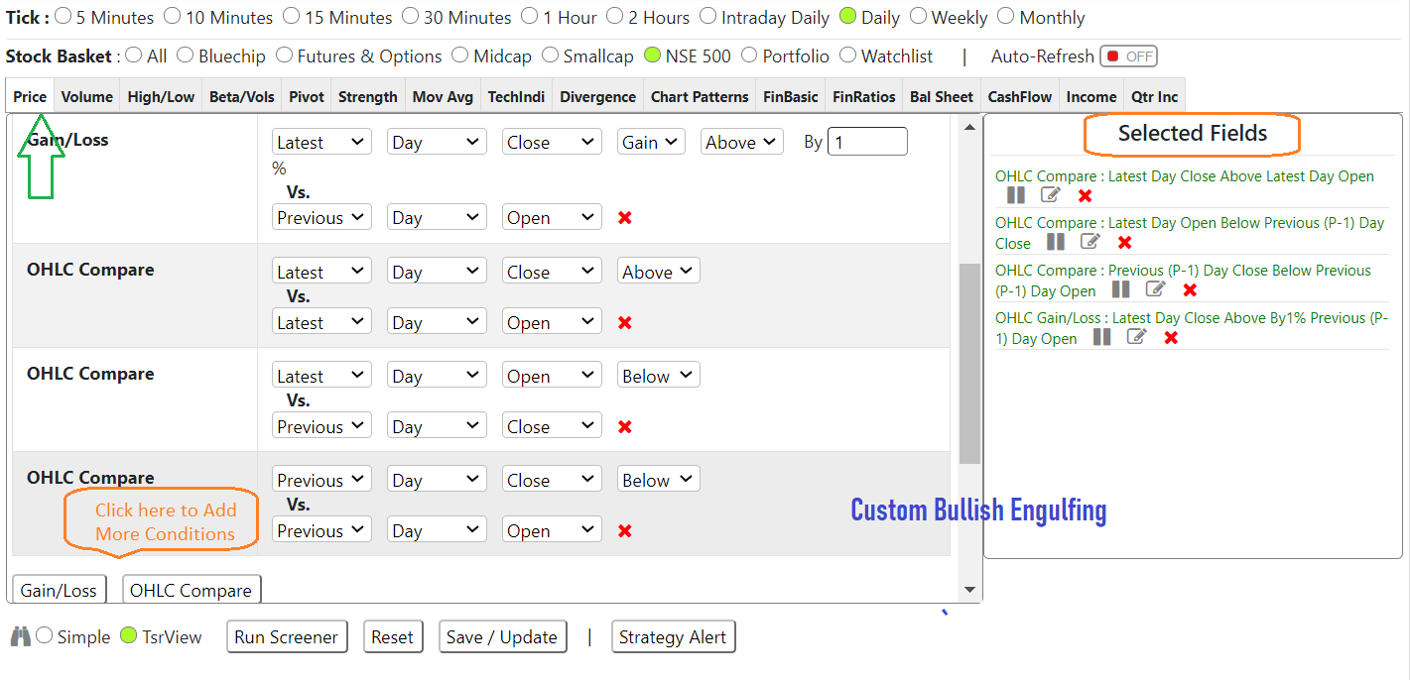
Task: Select the Weekly tick radio button
Action: (x=918, y=16)
